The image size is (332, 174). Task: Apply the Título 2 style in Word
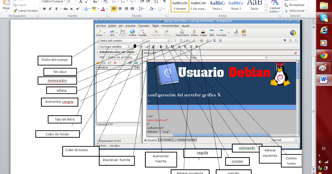tap(236, 6)
